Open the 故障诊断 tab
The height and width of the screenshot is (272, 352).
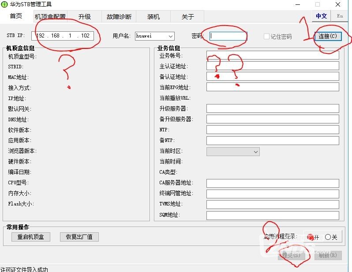119,17
